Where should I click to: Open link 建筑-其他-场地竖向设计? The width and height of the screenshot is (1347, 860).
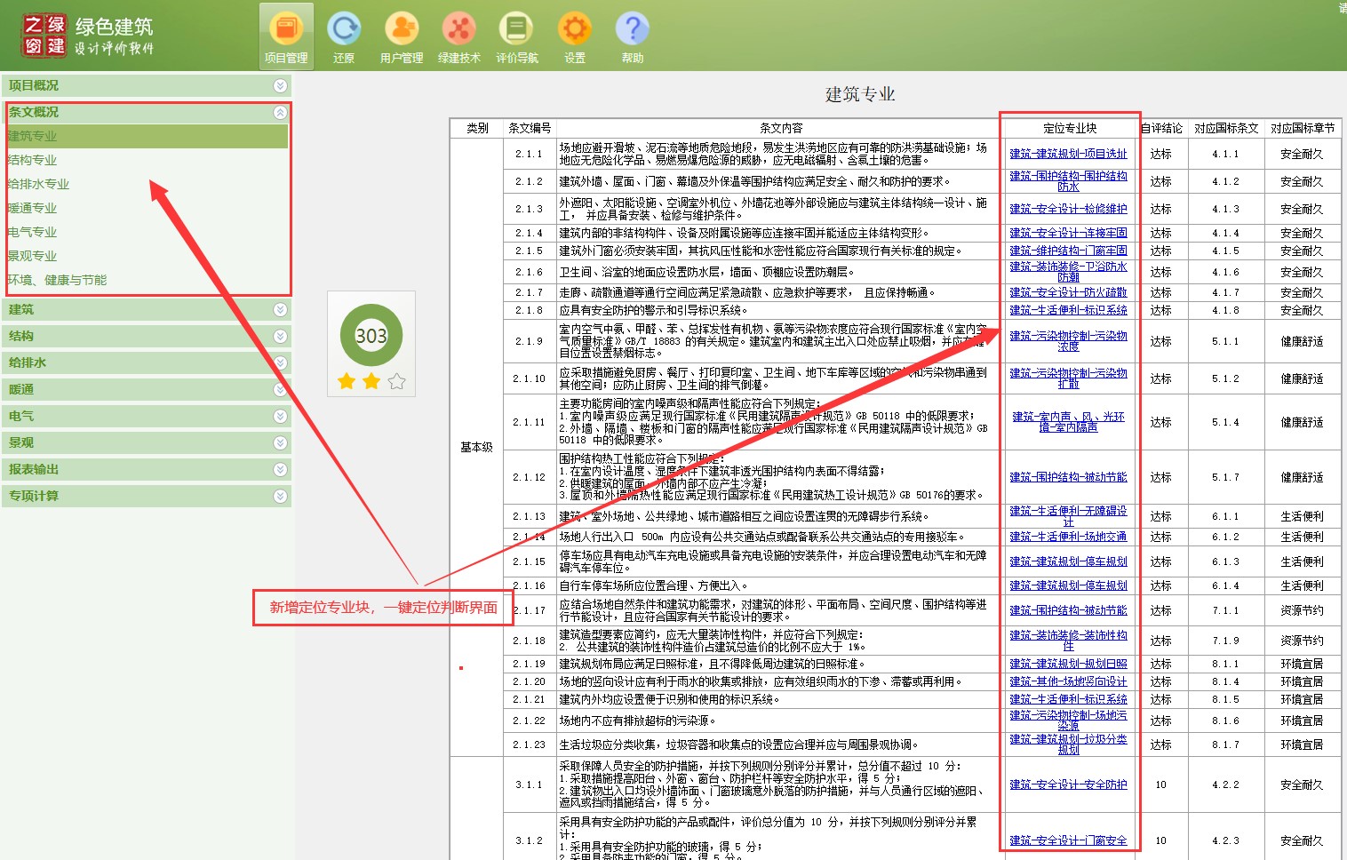pos(1068,681)
